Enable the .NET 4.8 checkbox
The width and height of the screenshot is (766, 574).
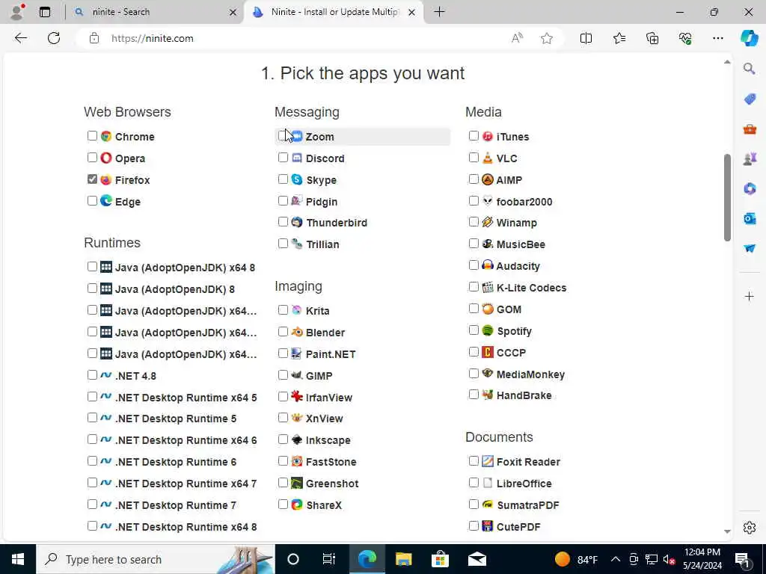(x=92, y=375)
